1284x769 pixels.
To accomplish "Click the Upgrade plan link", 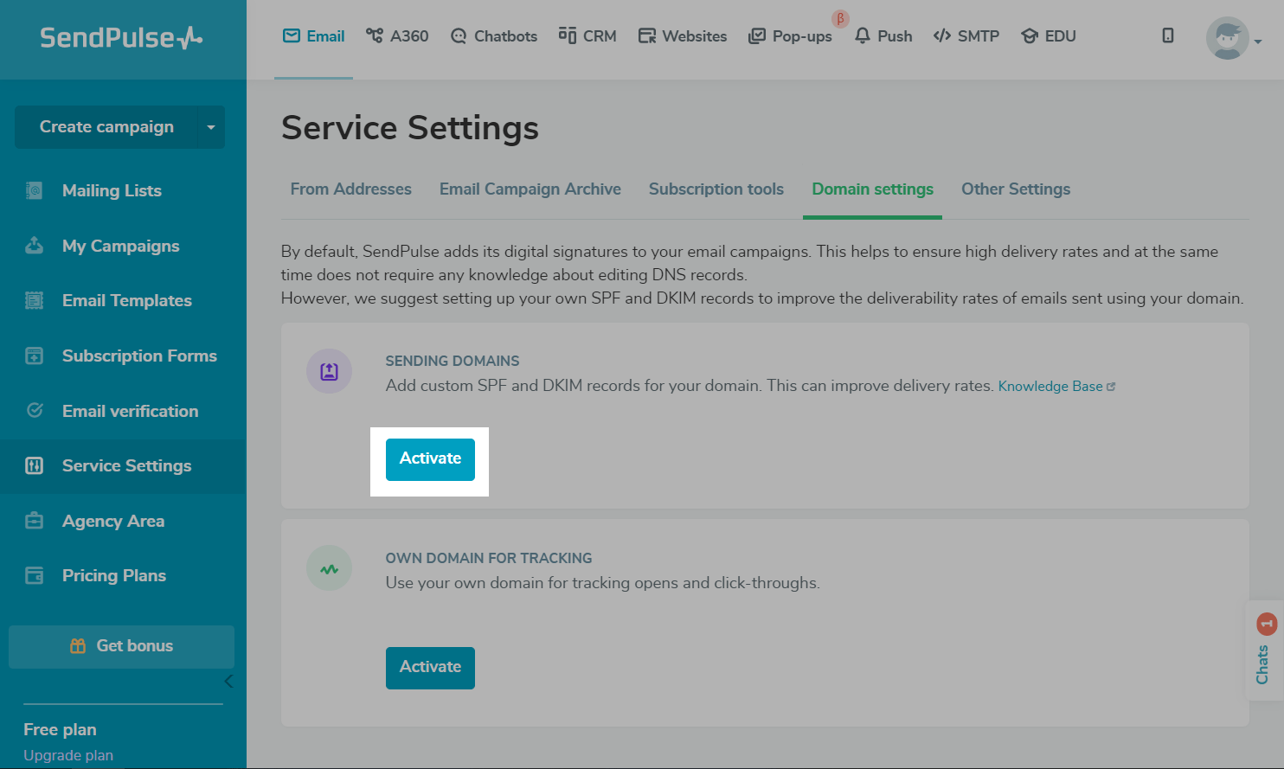I will pos(68,755).
